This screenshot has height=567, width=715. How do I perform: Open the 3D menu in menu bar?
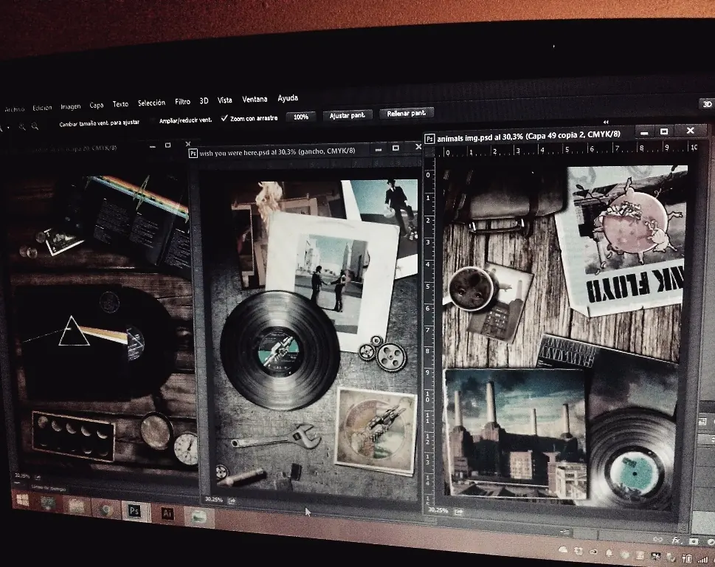(204, 101)
